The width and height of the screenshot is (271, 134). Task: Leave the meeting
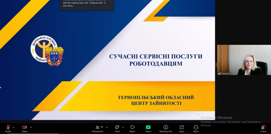tap(263, 129)
